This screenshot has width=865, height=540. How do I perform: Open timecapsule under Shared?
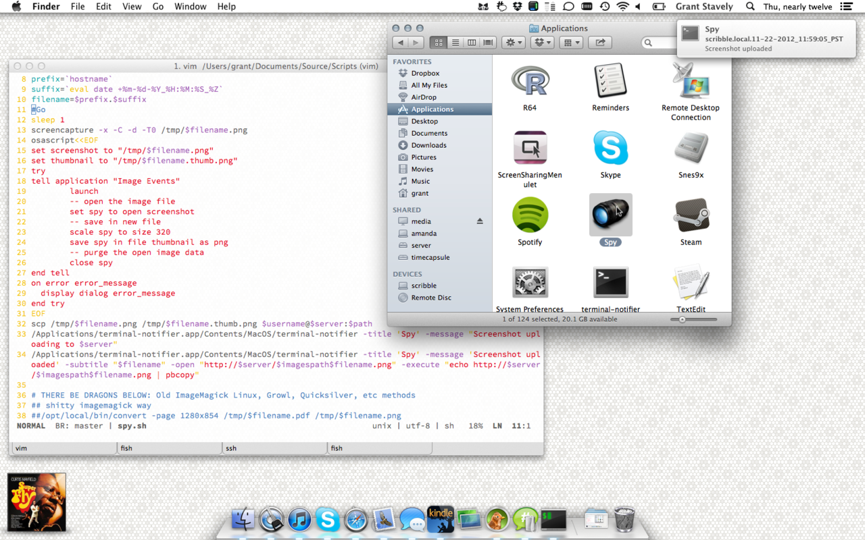tap(440, 257)
